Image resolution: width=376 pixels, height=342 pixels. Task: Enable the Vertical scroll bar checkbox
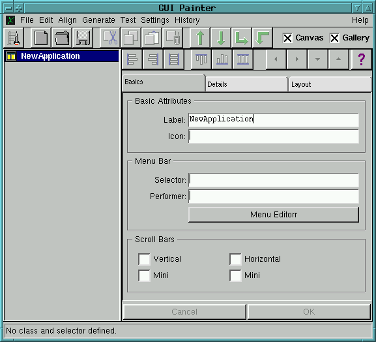pyautogui.click(x=144, y=259)
